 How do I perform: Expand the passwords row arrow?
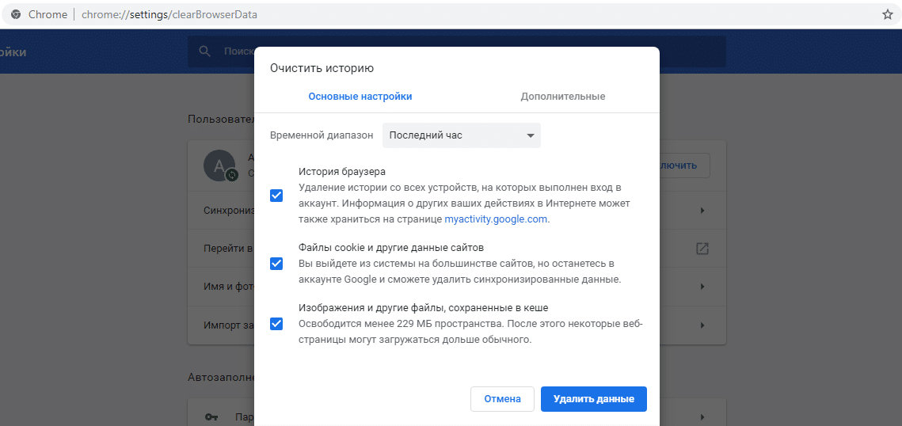pyautogui.click(x=702, y=416)
